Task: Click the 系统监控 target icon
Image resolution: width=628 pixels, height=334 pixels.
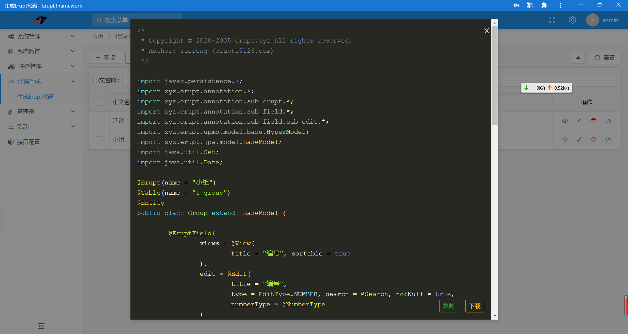Action: click(x=11, y=51)
